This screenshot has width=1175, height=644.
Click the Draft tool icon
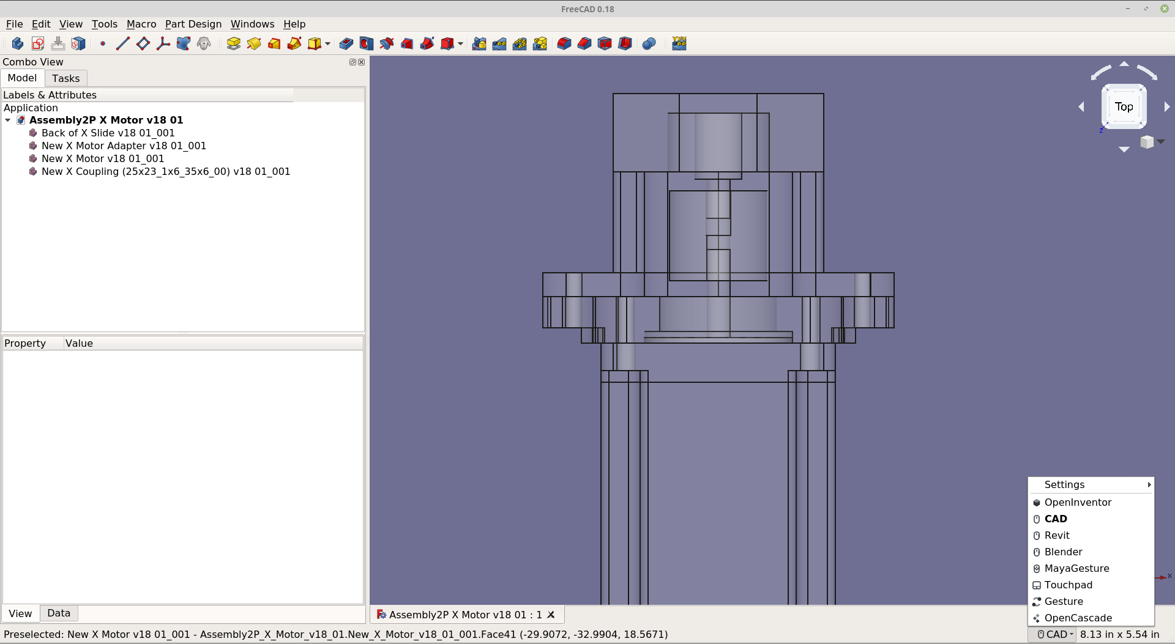pos(605,43)
